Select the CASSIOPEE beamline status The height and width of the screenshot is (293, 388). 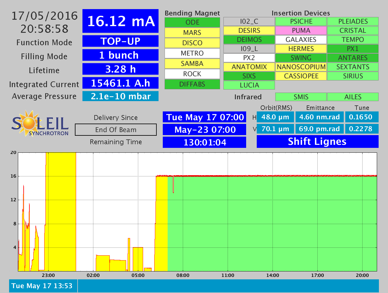coord(301,76)
